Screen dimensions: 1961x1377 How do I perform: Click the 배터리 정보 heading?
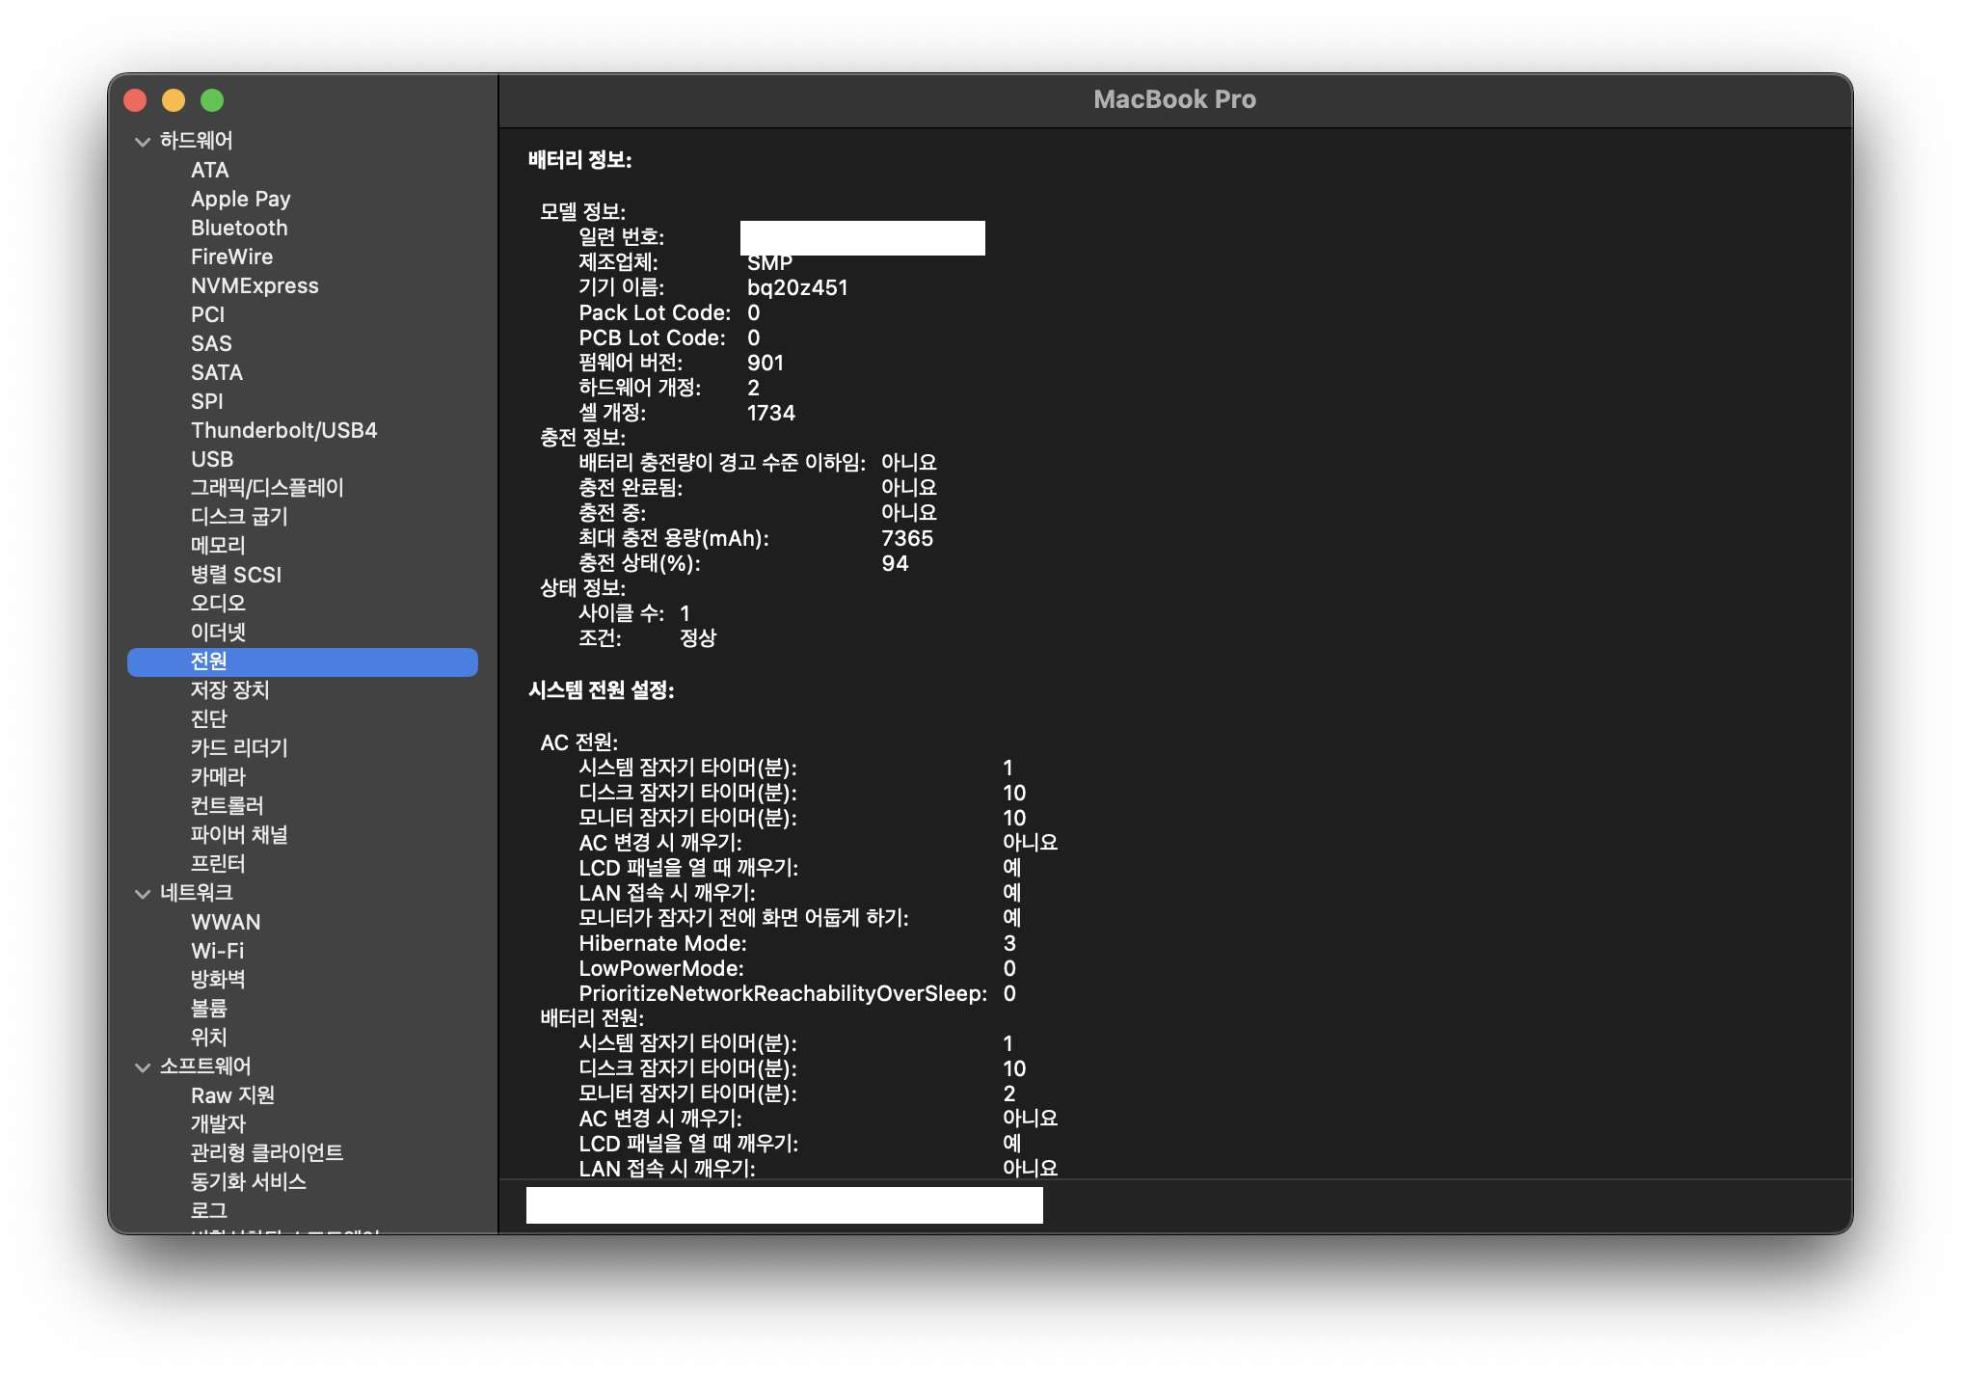579,161
